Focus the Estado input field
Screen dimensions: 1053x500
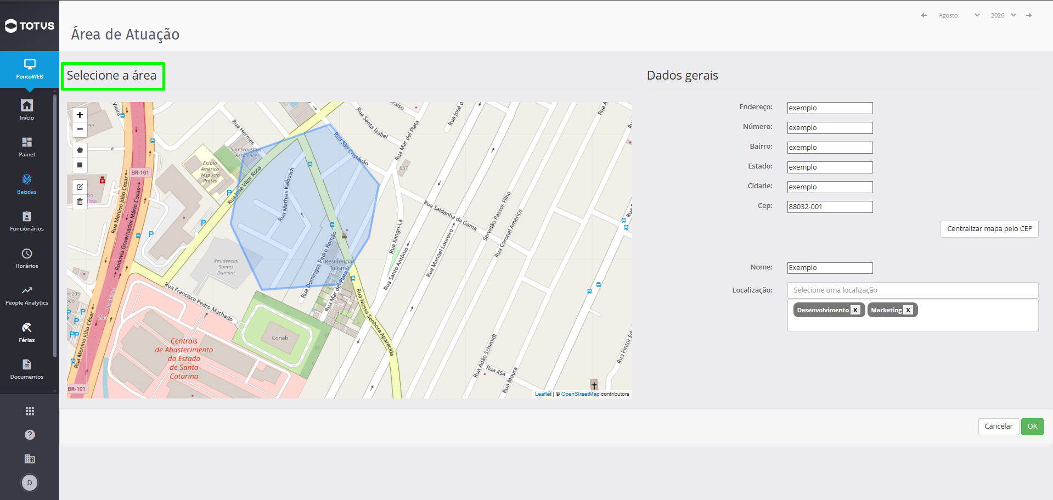point(830,167)
